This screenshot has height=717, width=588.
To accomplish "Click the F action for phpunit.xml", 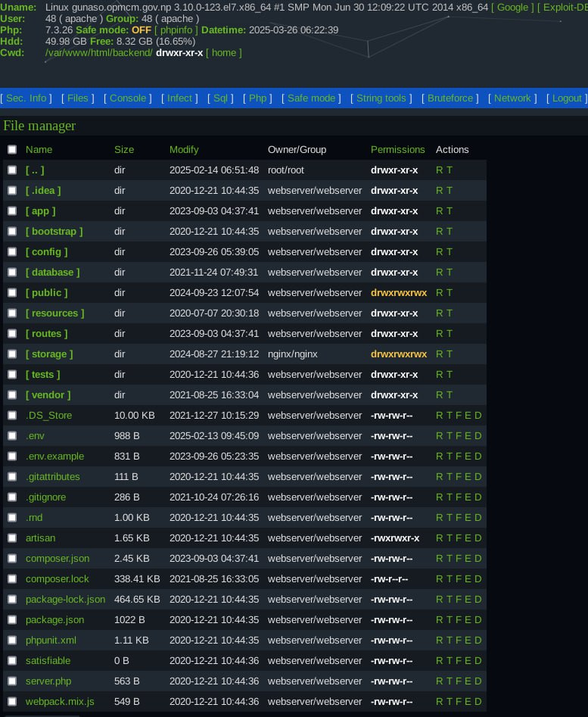I will click(458, 640).
